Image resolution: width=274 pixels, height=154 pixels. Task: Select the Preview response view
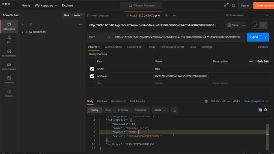click(x=123, y=110)
